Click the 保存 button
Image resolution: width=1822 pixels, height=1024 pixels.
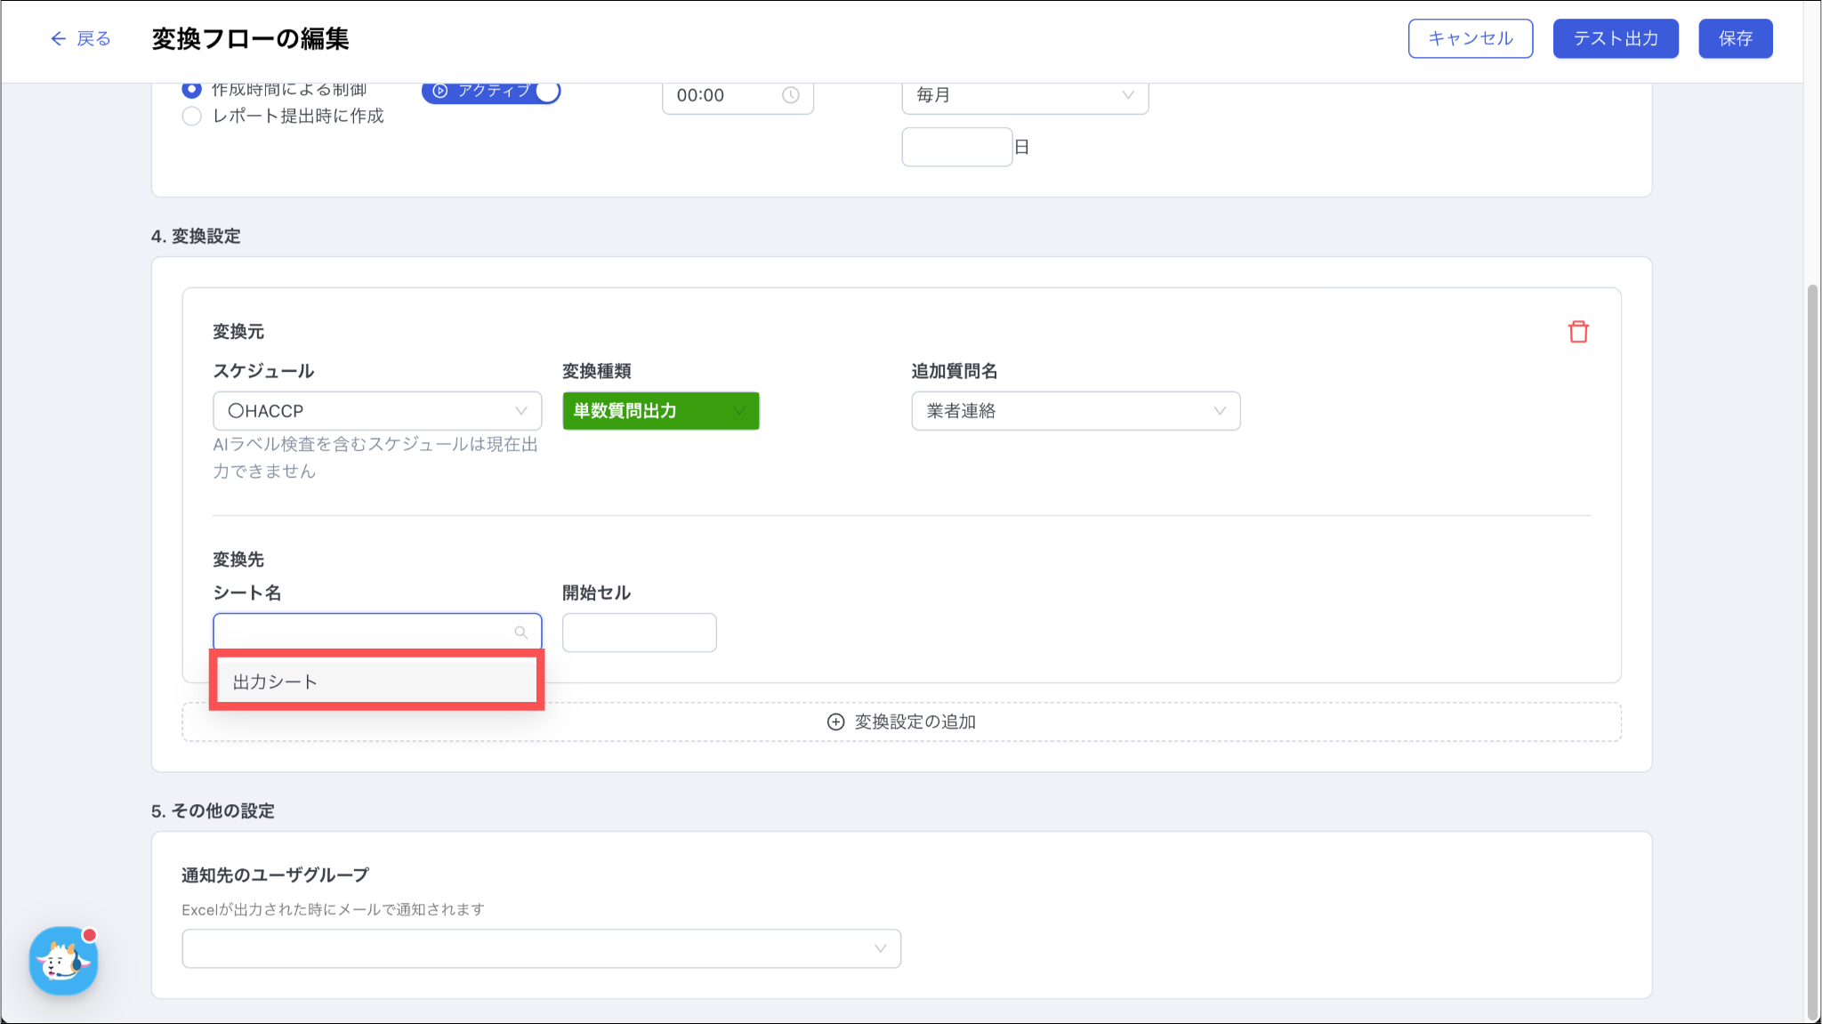click(1735, 38)
